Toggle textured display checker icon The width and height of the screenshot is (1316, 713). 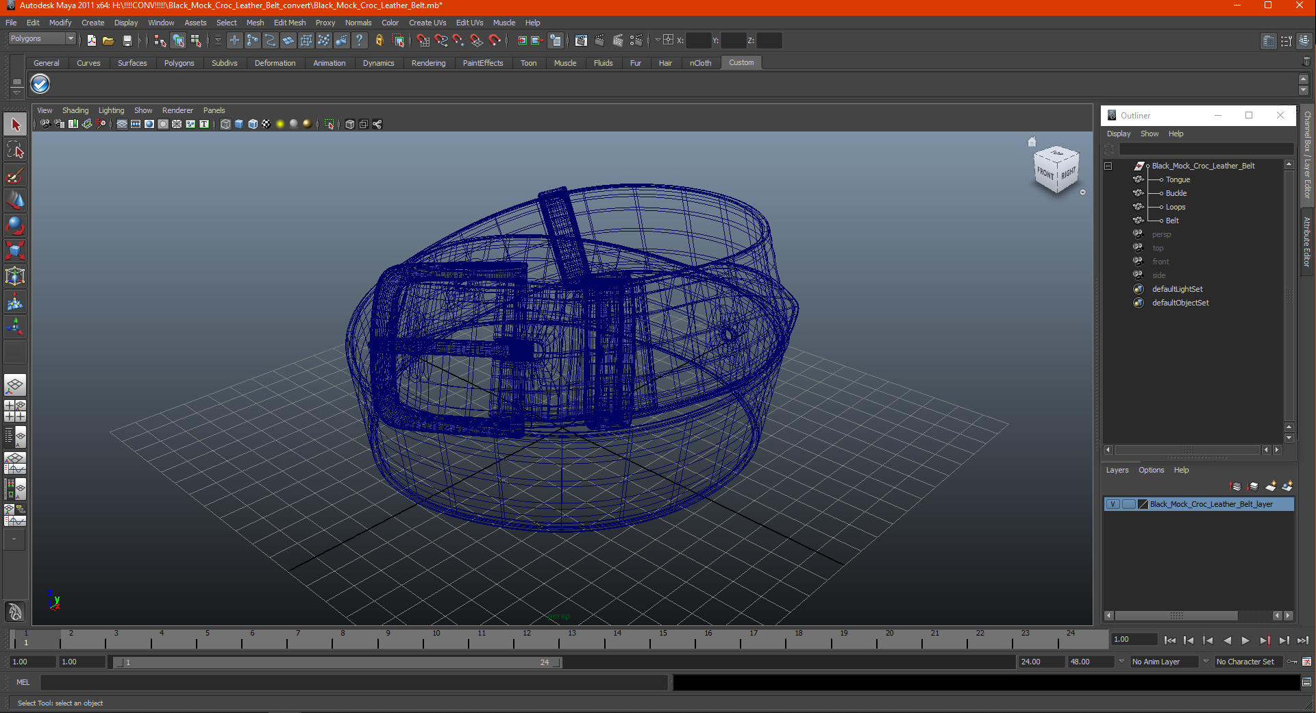pos(266,124)
